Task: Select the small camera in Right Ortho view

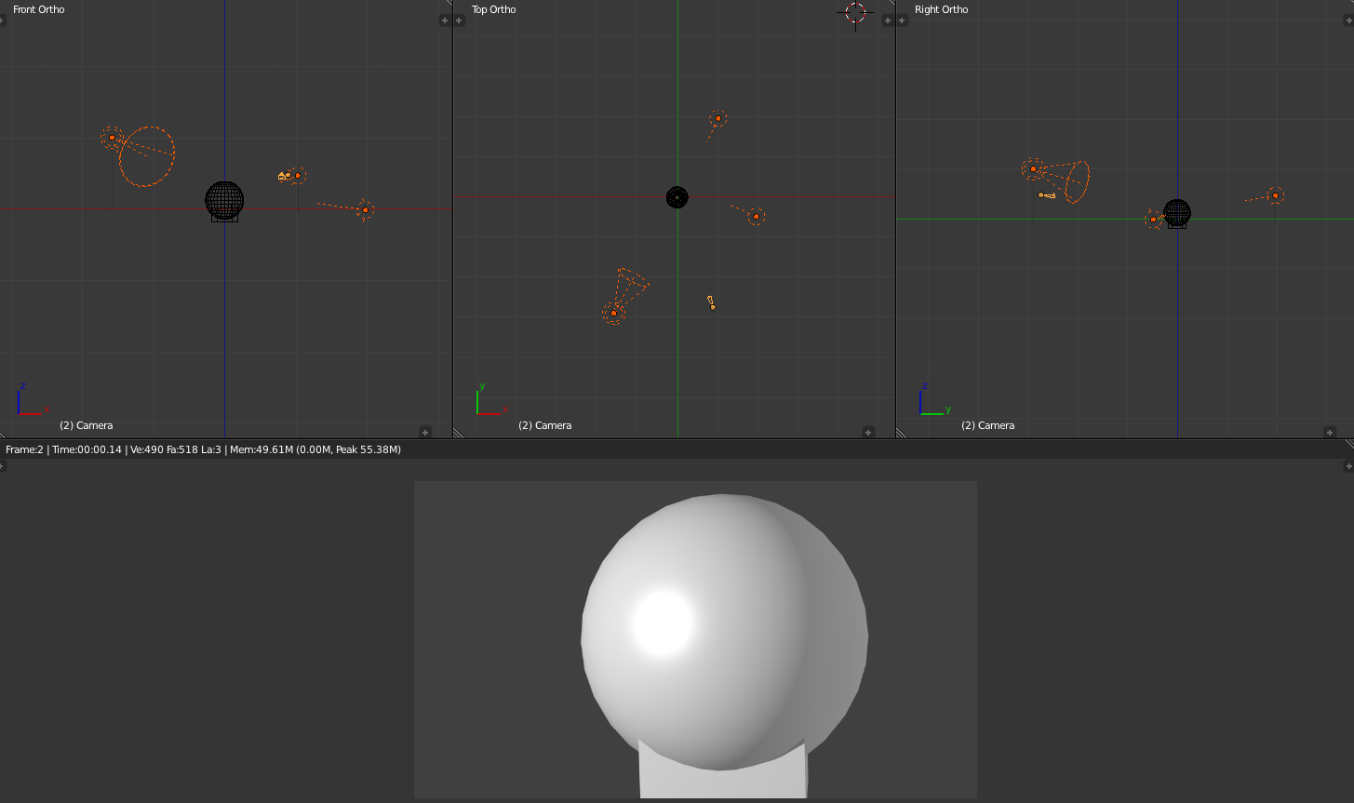Action: (x=1046, y=195)
